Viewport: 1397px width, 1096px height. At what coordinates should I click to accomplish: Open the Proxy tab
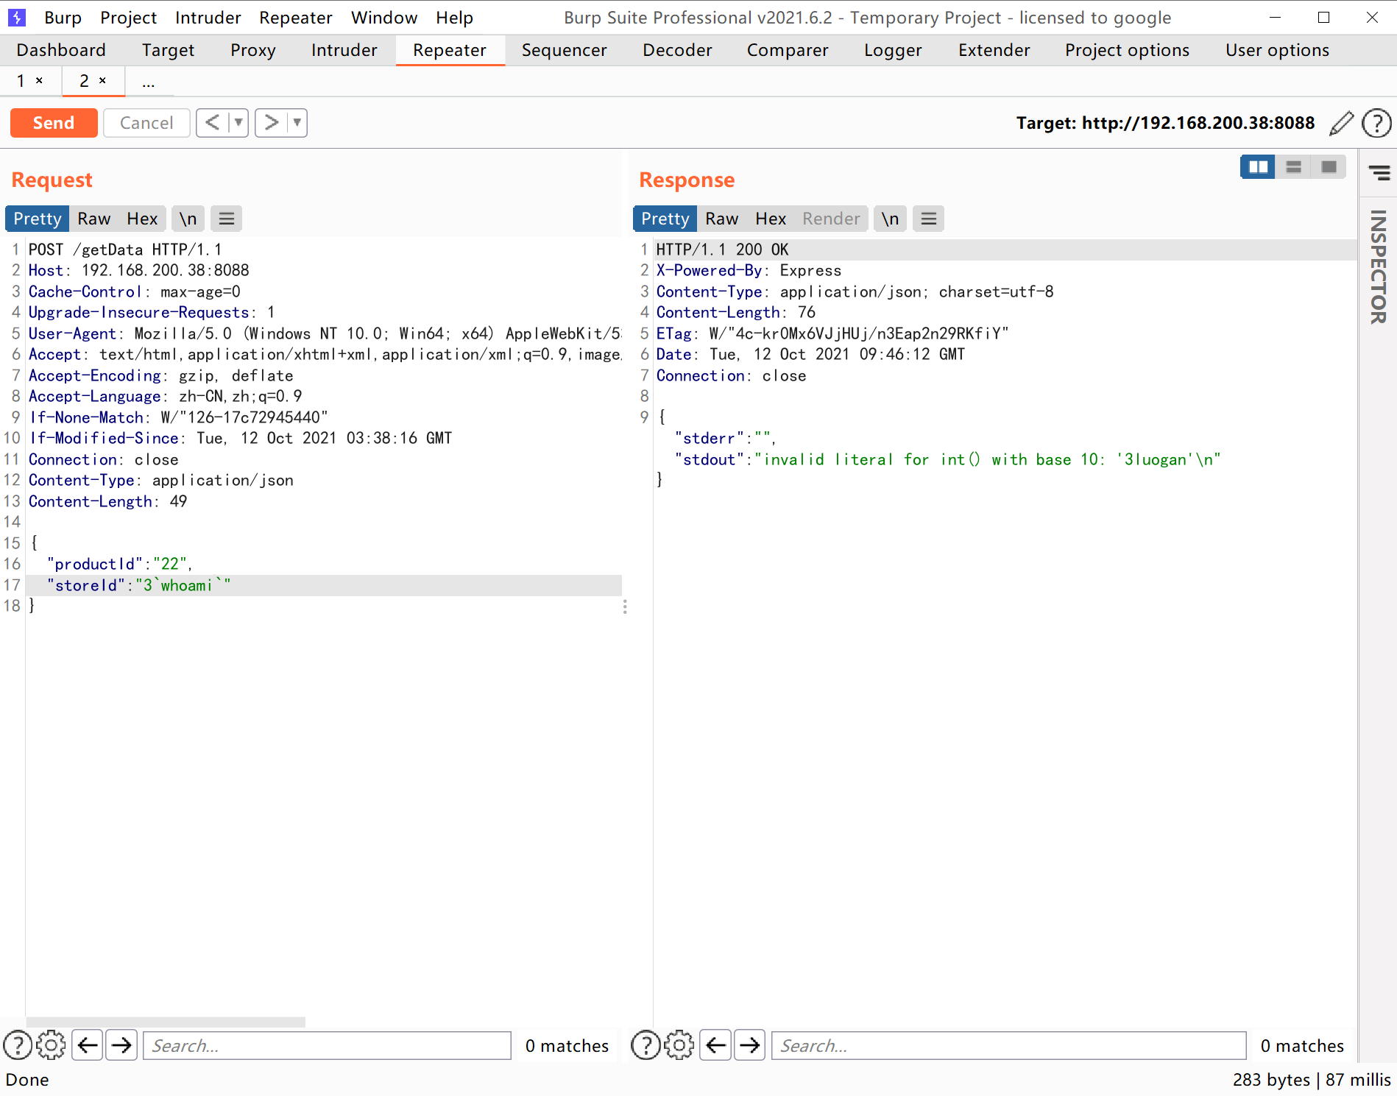(x=252, y=50)
